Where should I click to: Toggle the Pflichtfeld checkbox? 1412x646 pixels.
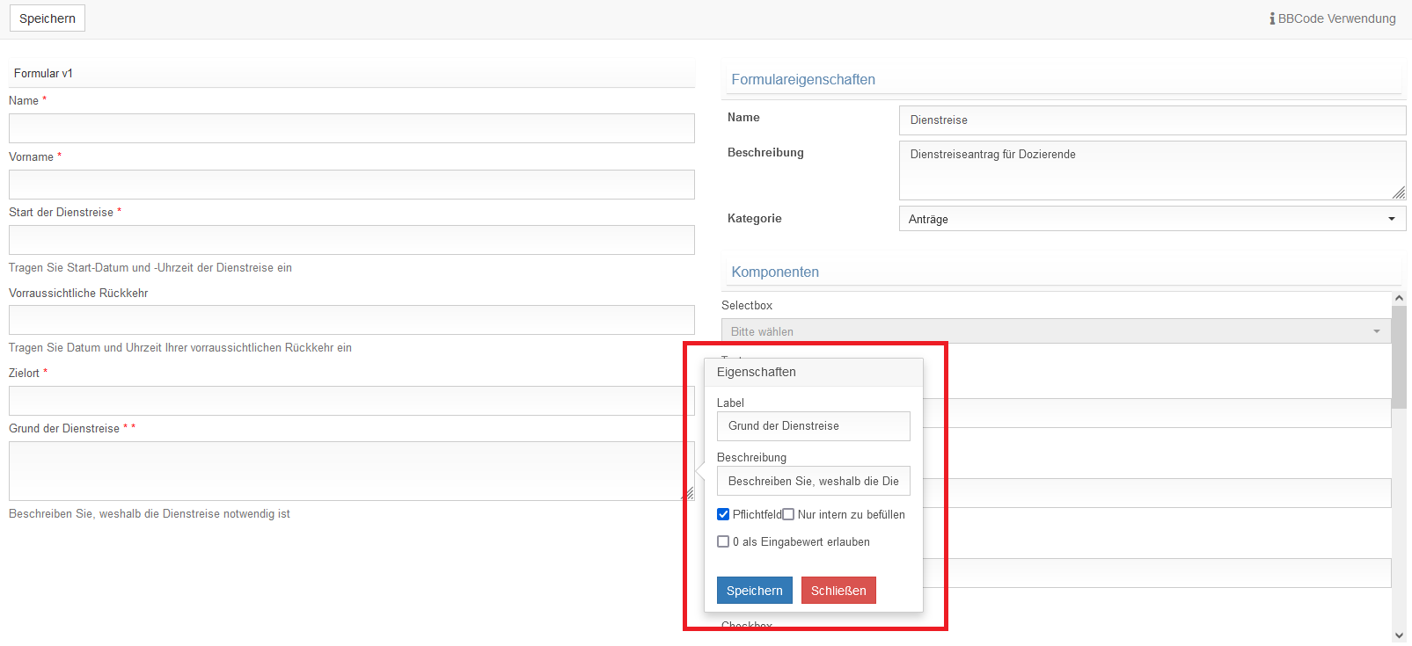click(x=723, y=514)
